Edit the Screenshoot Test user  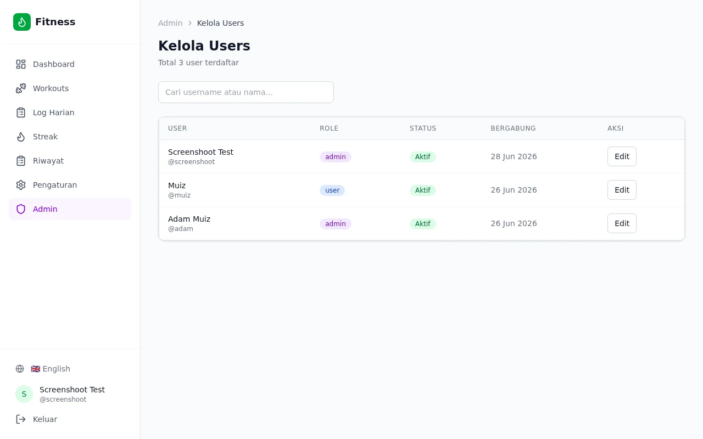click(x=622, y=156)
